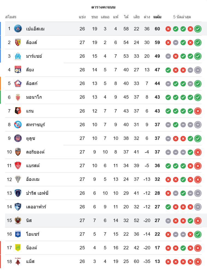Image resolution: width=207 pixels, height=272 pixels.
Task: Click the RC Lens club logo
Action: 18,42
